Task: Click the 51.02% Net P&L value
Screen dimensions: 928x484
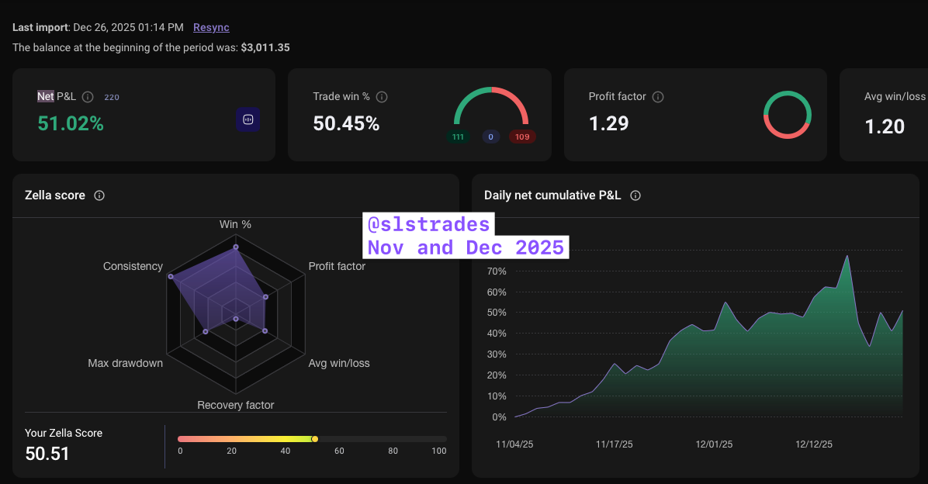Action: tap(71, 123)
